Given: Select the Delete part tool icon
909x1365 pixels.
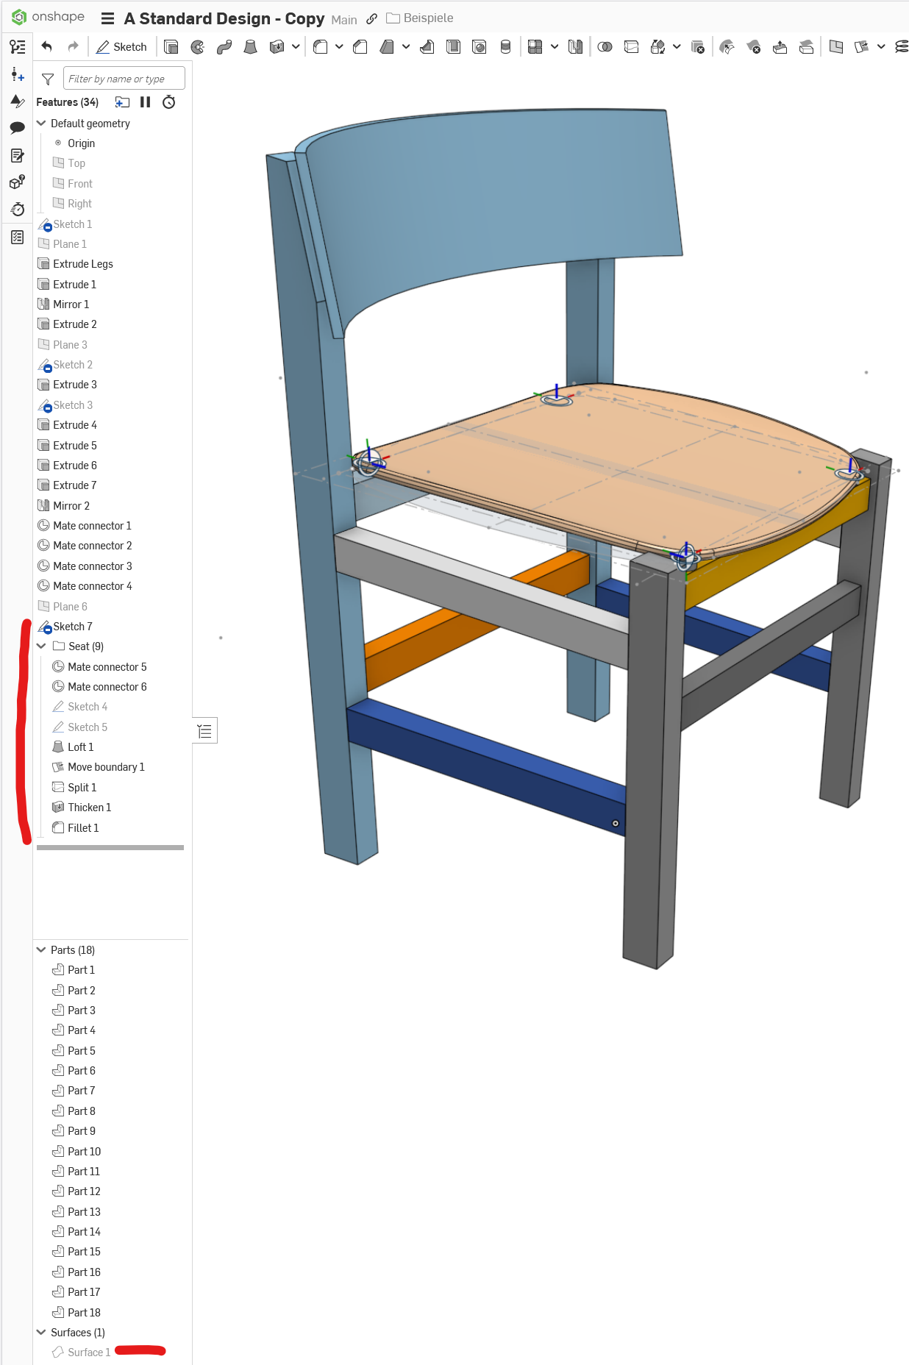Looking at the screenshot, I should 698,47.
